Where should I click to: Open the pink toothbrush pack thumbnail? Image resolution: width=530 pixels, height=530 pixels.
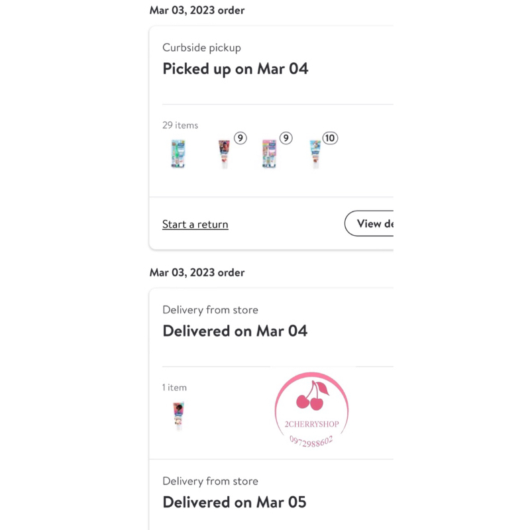pos(269,154)
